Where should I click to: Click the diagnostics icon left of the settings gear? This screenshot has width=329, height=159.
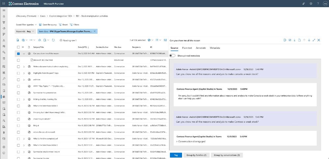pyautogui.click(x=304, y=4)
